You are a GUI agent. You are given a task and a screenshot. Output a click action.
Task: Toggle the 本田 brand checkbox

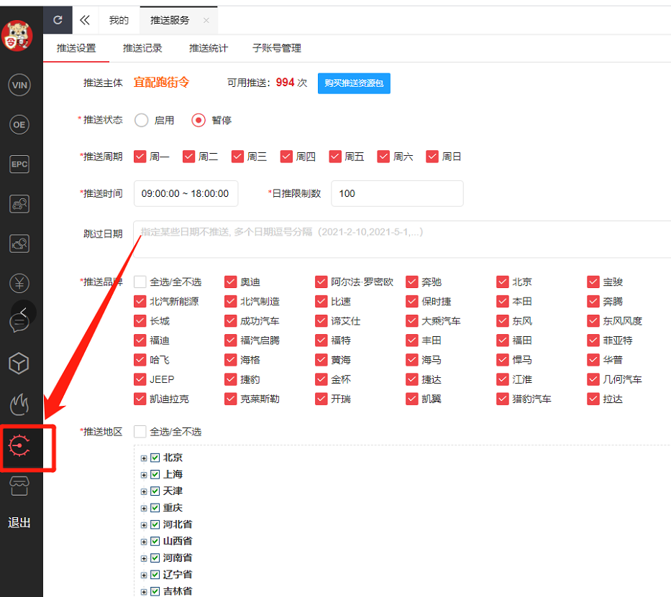click(503, 302)
